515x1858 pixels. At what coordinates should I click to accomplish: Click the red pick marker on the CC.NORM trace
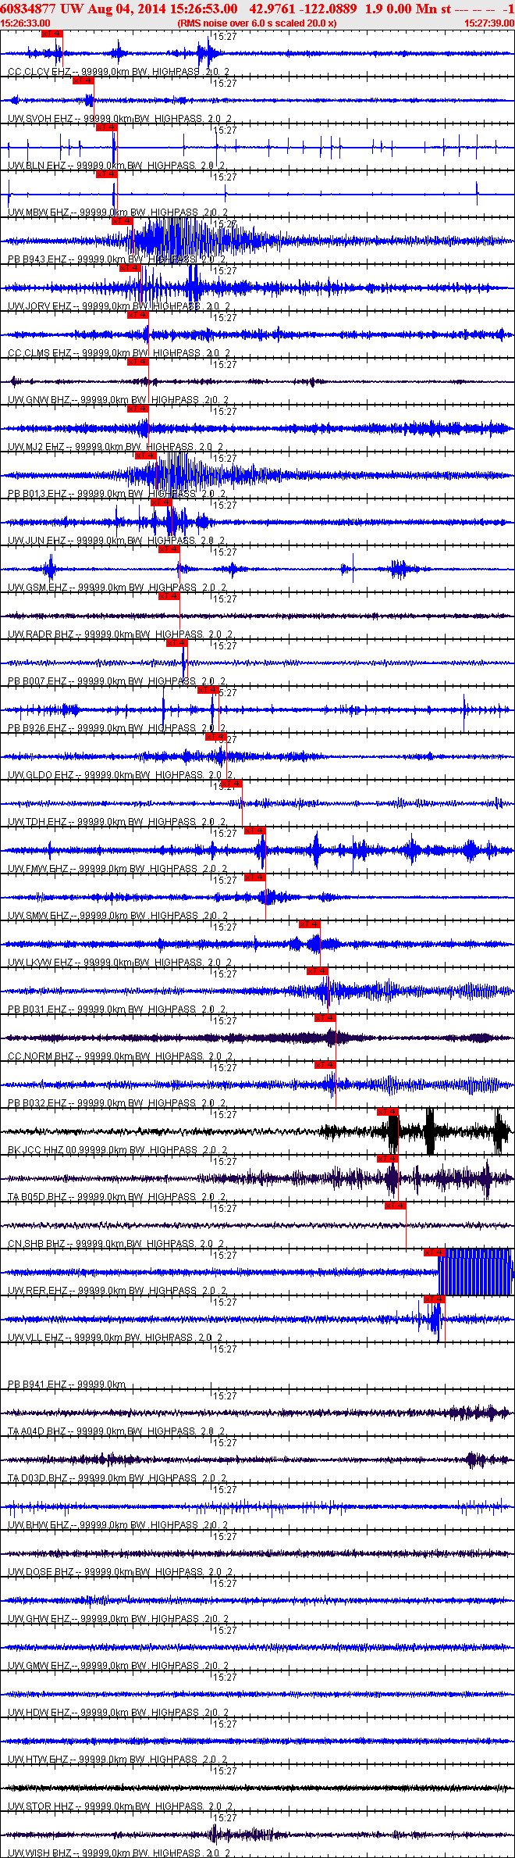pos(325,1018)
